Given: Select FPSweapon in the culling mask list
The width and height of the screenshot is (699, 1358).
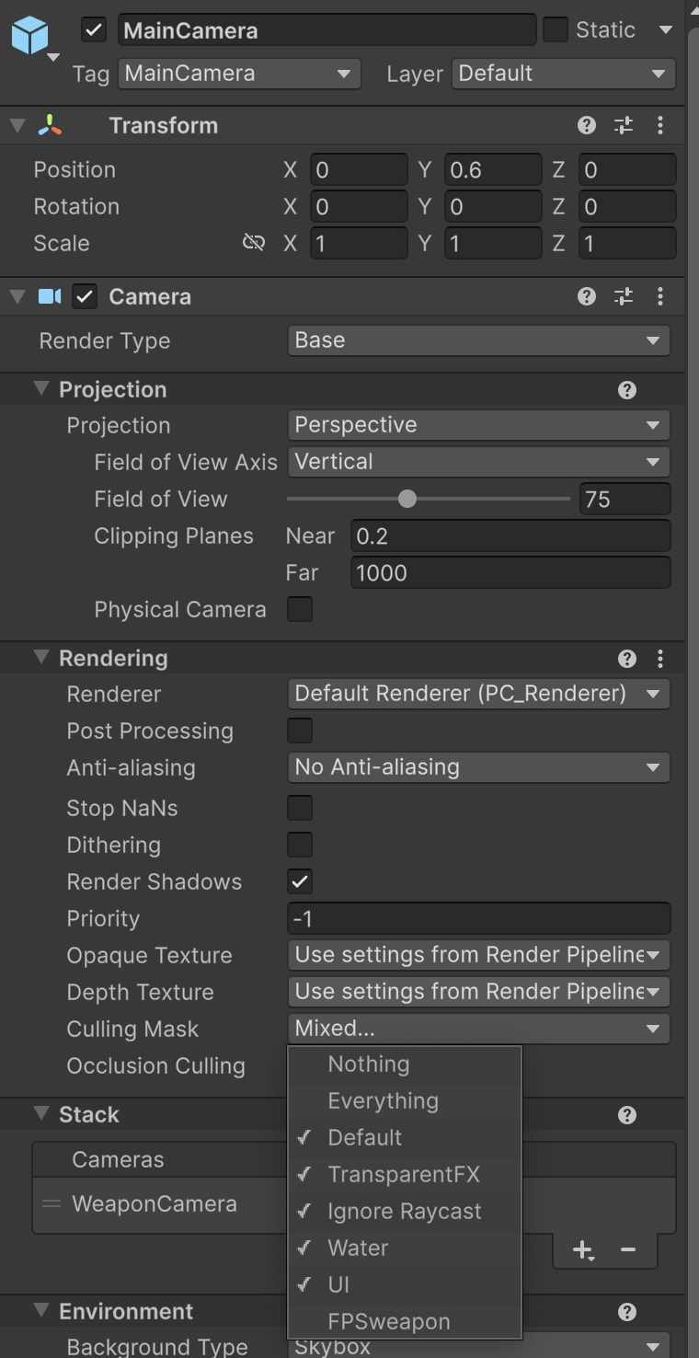Looking at the screenshot, I should coord(389,1321).
